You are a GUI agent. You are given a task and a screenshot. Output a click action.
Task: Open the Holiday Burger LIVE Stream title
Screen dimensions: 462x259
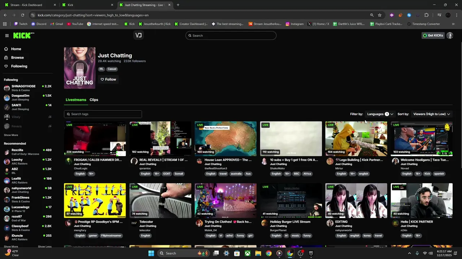(290, 222)
